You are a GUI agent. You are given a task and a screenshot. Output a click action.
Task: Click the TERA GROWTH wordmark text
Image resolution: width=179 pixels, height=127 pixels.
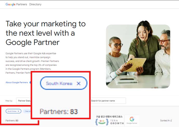117,122
